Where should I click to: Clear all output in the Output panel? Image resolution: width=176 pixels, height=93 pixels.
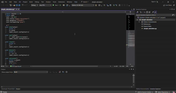coord(60,72)
